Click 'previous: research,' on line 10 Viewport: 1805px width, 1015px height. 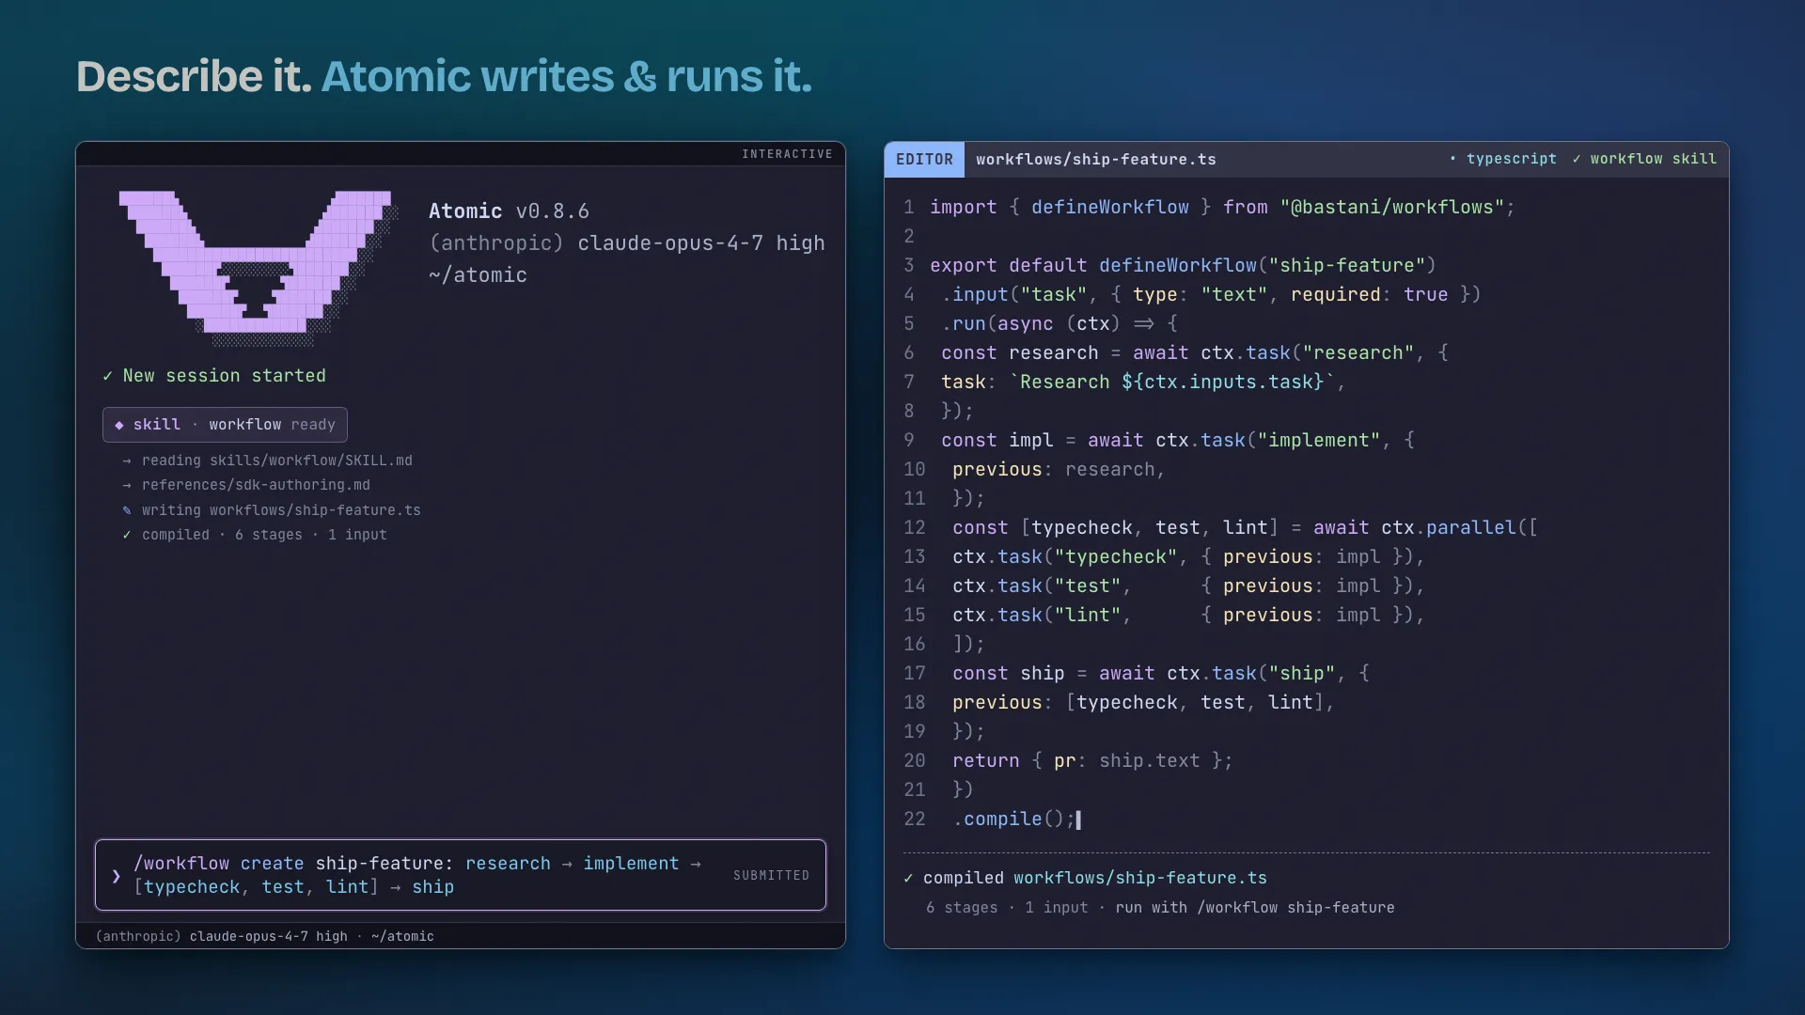point(1059,470)
